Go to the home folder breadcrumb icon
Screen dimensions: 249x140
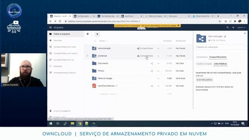(88, 34)
